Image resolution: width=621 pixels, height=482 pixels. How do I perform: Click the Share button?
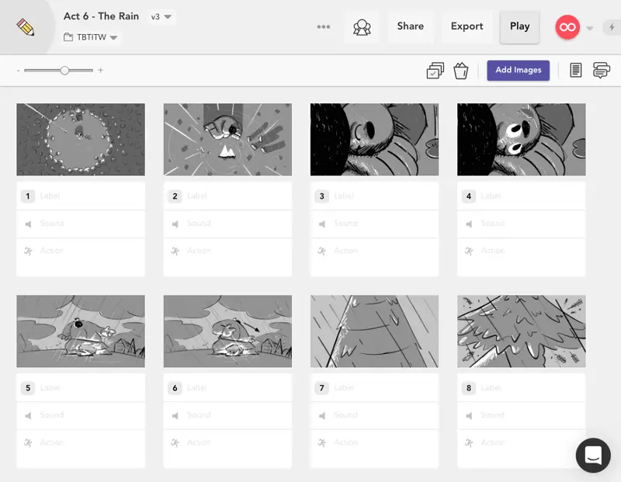(411, 26)
